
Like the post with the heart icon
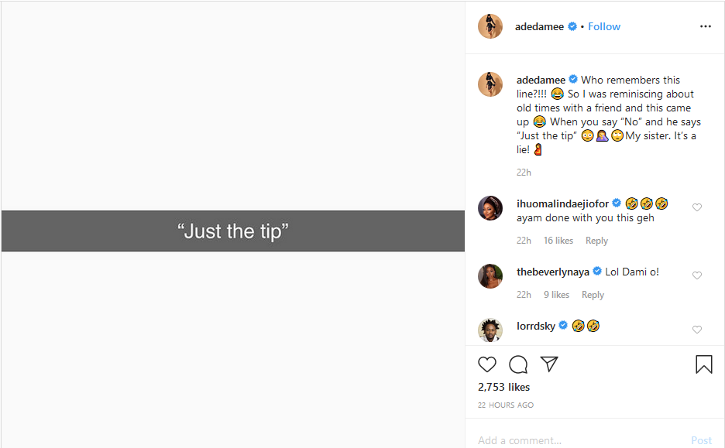click(487, 364)
